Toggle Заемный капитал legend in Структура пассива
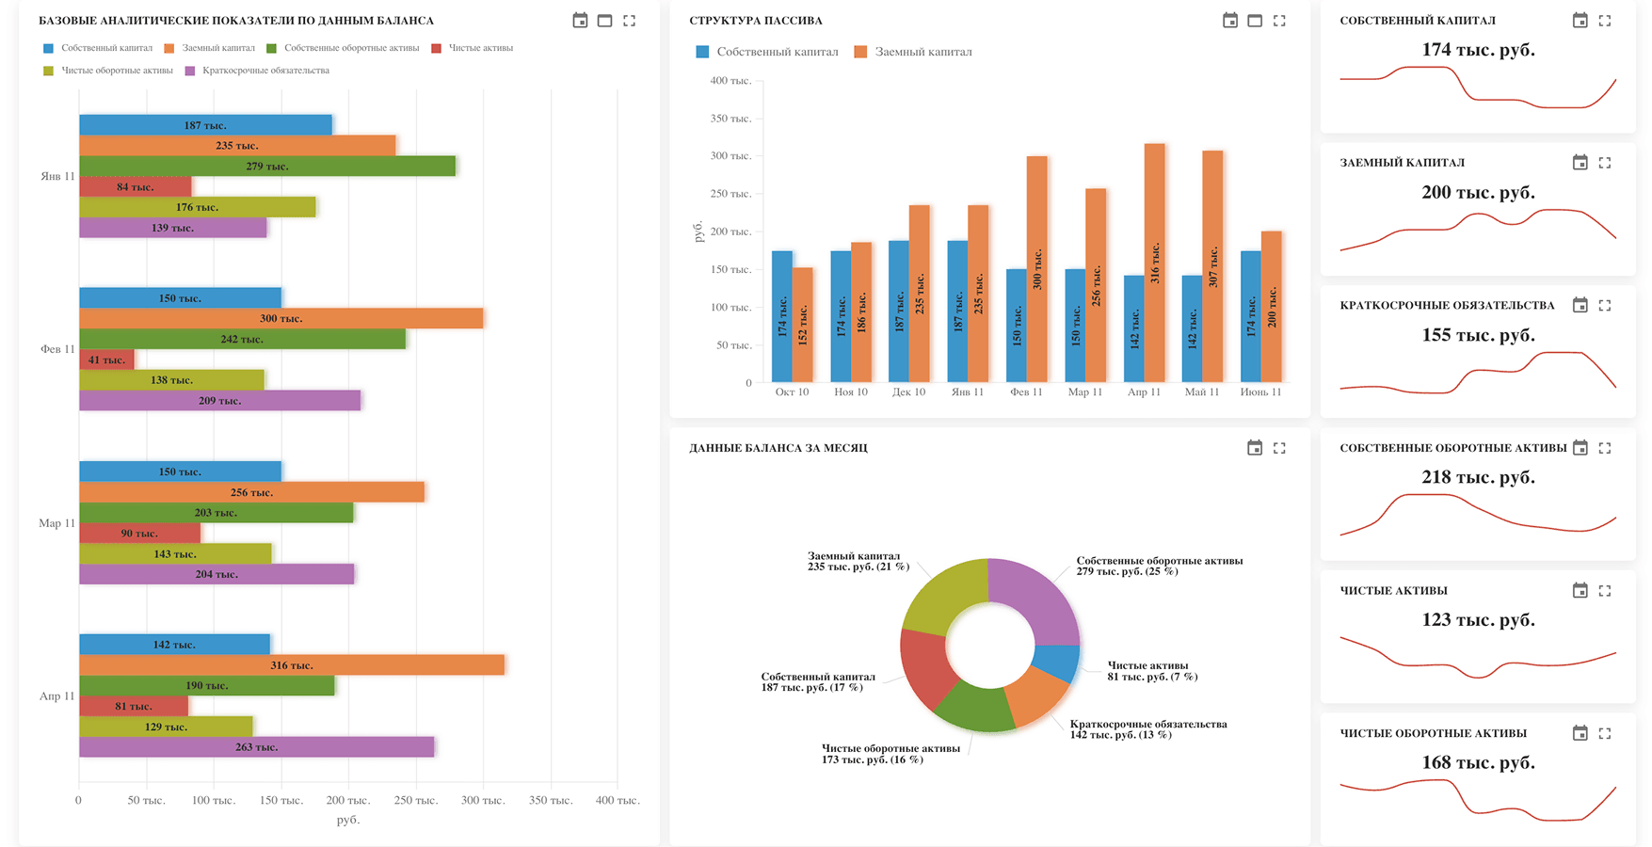The image size is (1652, 847). 913,52
